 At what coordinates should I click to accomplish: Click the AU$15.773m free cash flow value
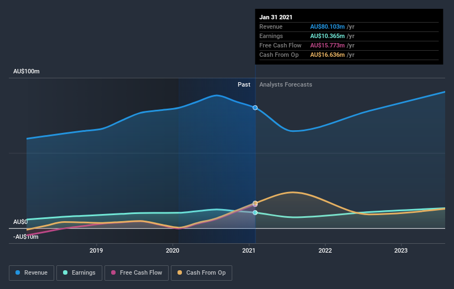pos(327,45)
